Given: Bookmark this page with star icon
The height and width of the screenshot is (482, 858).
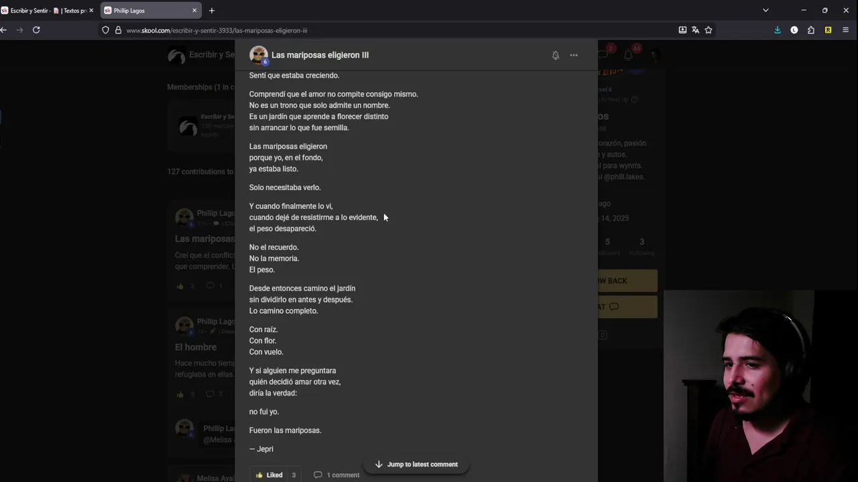Looking at the screenshot, I should point(709,30).
